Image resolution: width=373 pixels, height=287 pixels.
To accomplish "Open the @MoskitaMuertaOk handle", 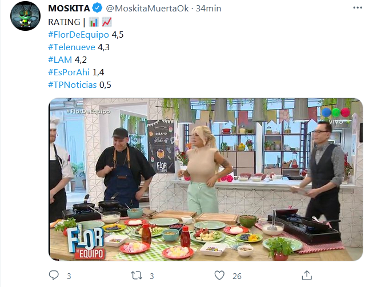I will (x=147, y=9).
